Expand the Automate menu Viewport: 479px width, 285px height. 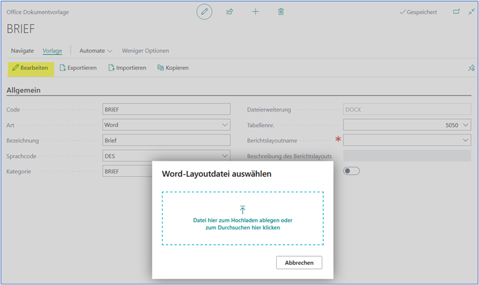(x=96, y=50)
